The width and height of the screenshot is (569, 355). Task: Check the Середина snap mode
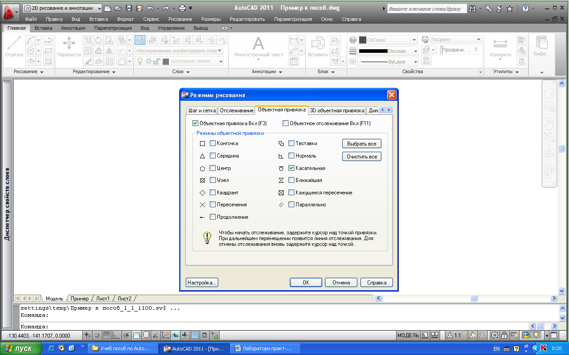[x=212, y=156]
